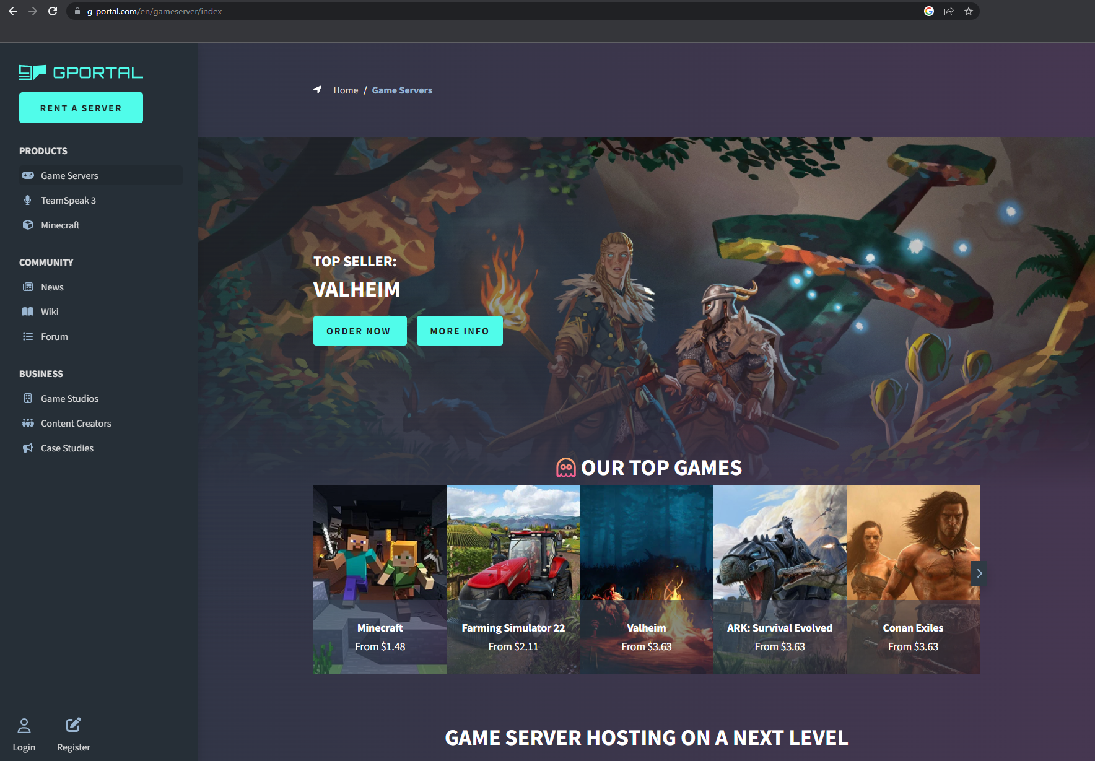Click the News newspaper icon
Screen dimensions: 1095x761
tap(28, 287)
